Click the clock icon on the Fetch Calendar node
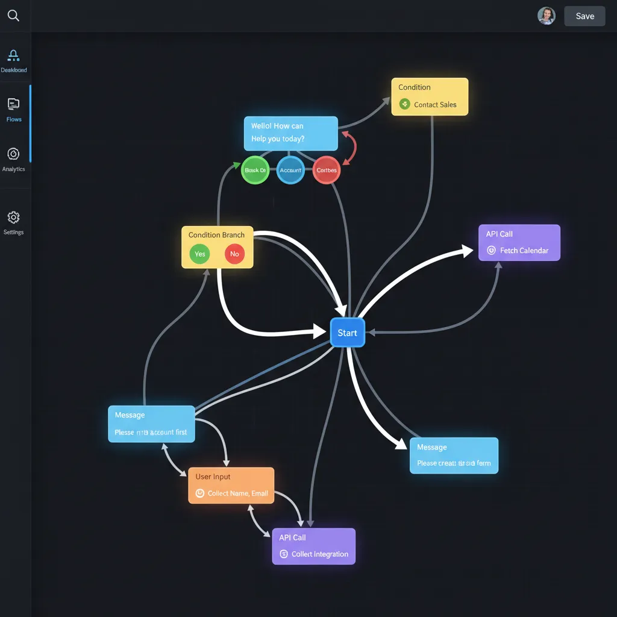 pyautogui.click(x=491, y=249)
